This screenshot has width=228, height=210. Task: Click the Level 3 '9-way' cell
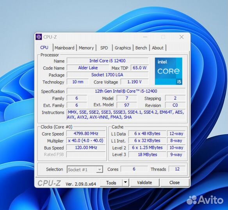coord(176,154)
